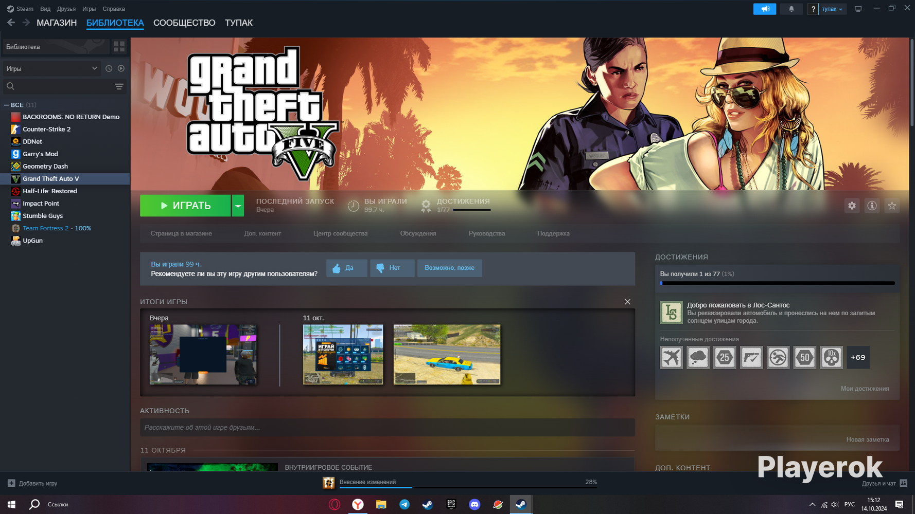915x514 pixels.
Task: Switch to Big Picture mode icon
Action: 858,9
